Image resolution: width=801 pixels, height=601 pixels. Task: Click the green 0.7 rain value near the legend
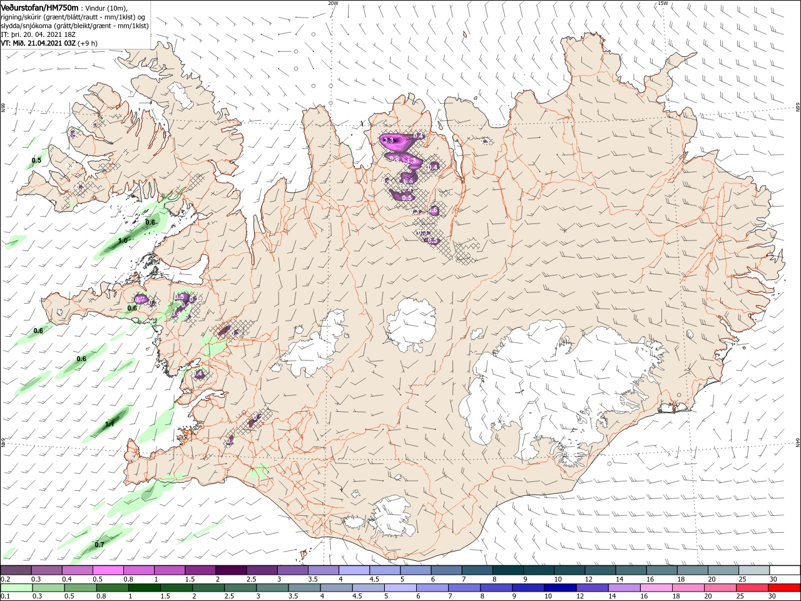pyautogui.click(x=99, y=545)
